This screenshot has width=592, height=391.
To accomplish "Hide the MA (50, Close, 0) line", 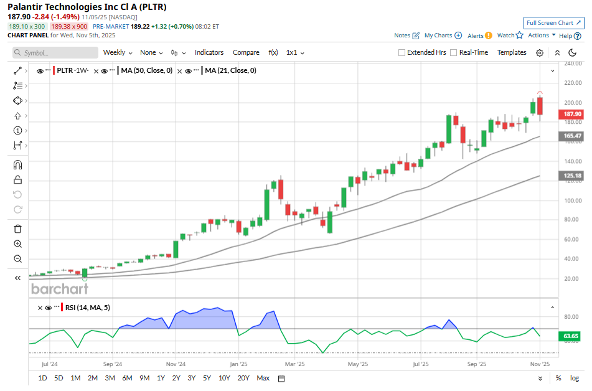I will (105, 71).
